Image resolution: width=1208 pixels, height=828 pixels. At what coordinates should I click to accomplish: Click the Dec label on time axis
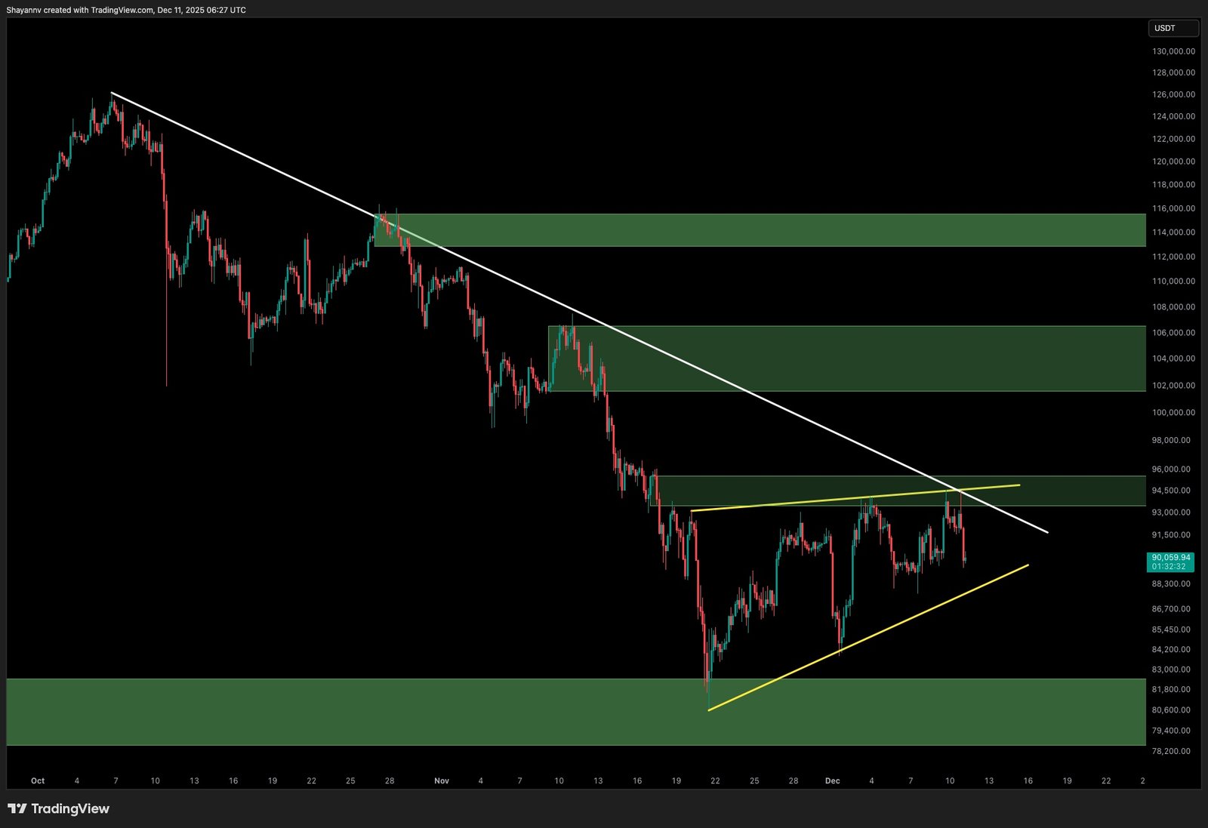tap(832, 780)
